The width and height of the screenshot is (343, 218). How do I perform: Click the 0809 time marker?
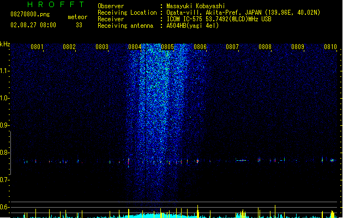click(298, 47)
